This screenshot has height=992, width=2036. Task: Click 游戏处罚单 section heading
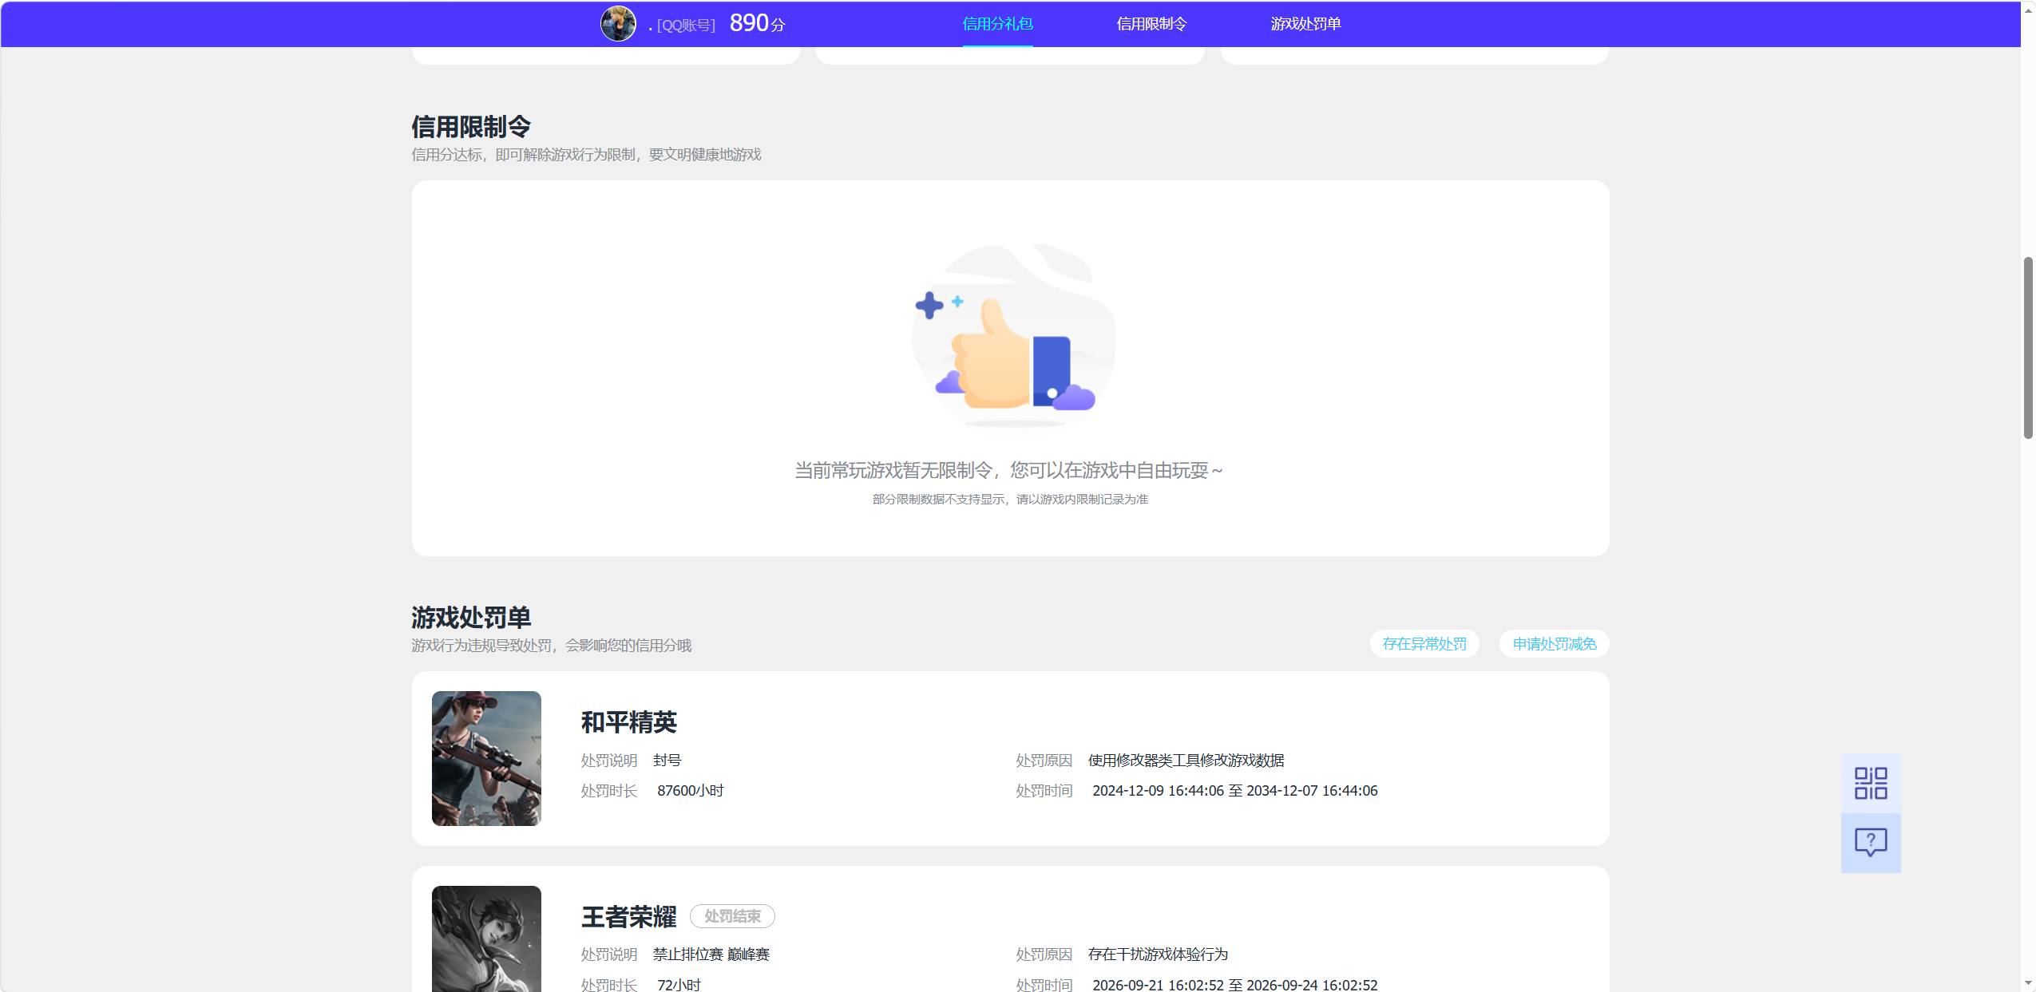(471, 618)
